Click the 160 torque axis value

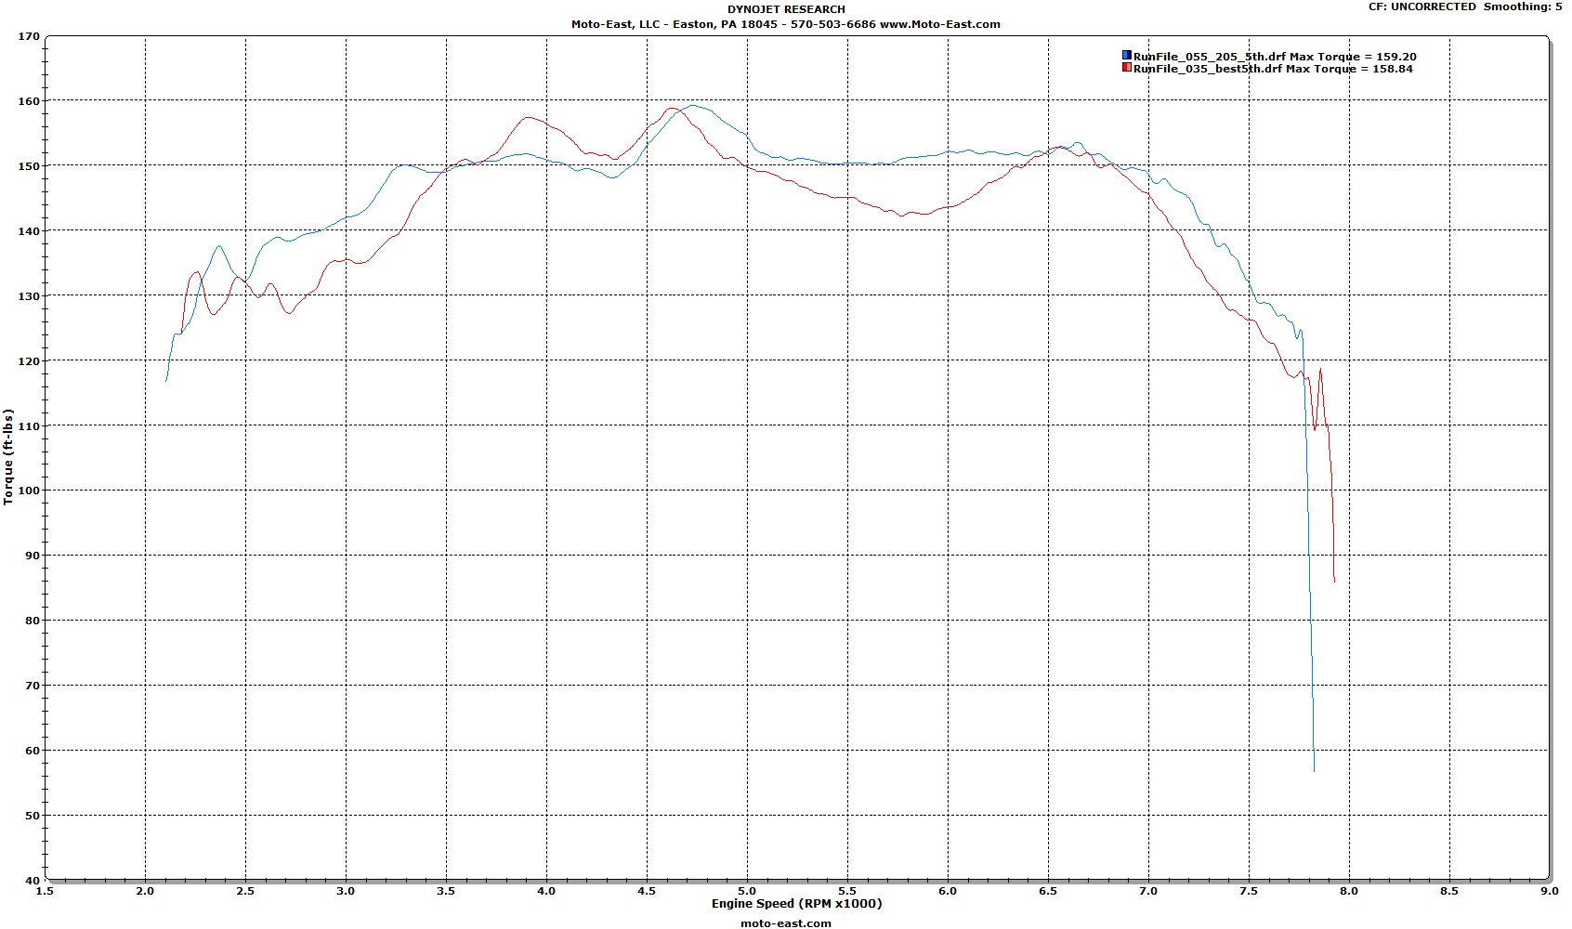click(29, 102)
